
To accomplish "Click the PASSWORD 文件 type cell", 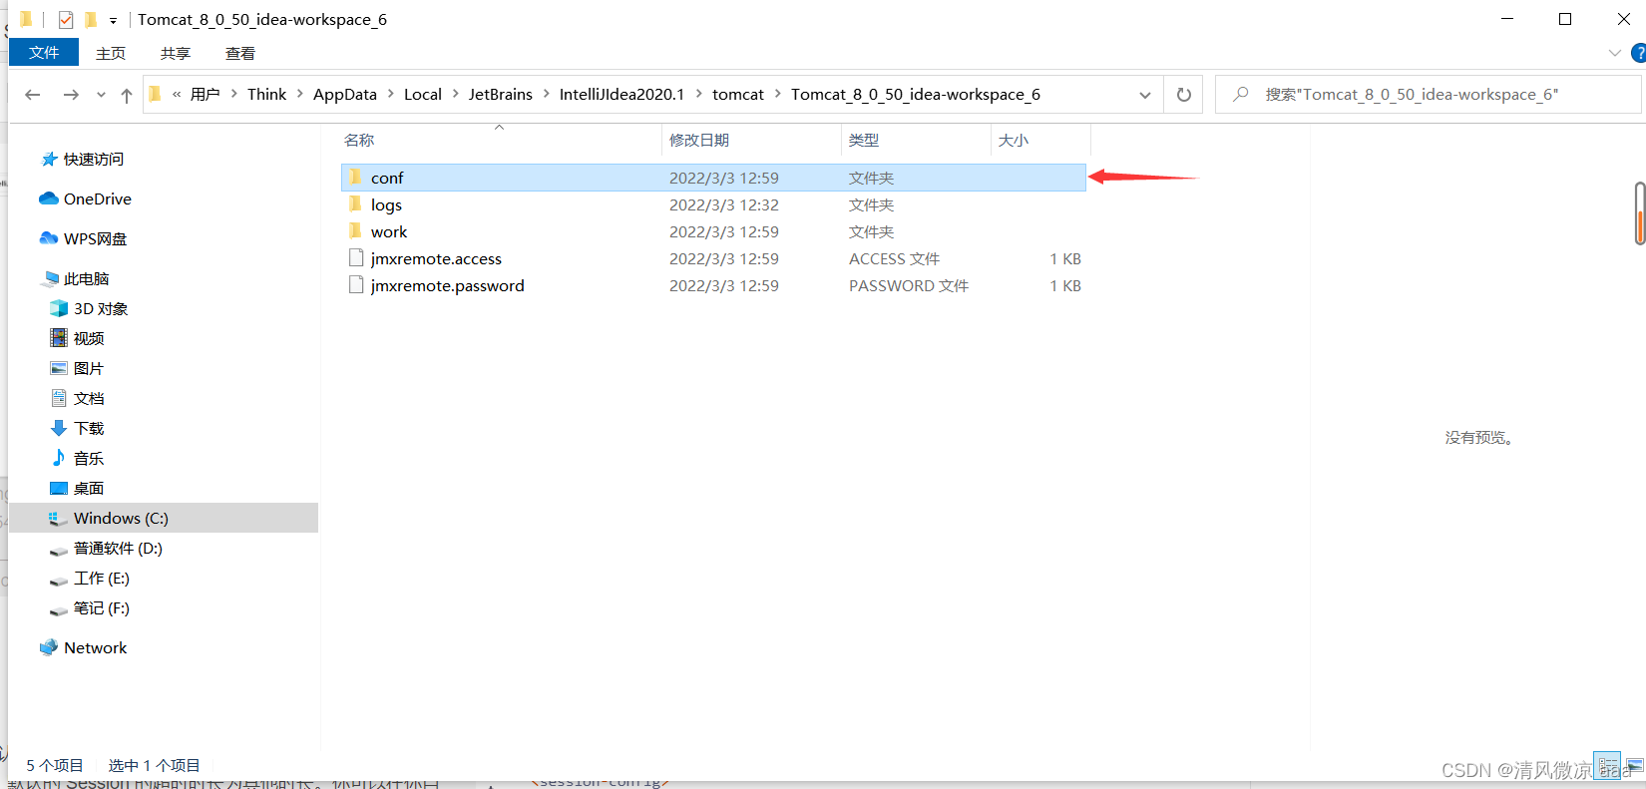I will pos(909,285).
